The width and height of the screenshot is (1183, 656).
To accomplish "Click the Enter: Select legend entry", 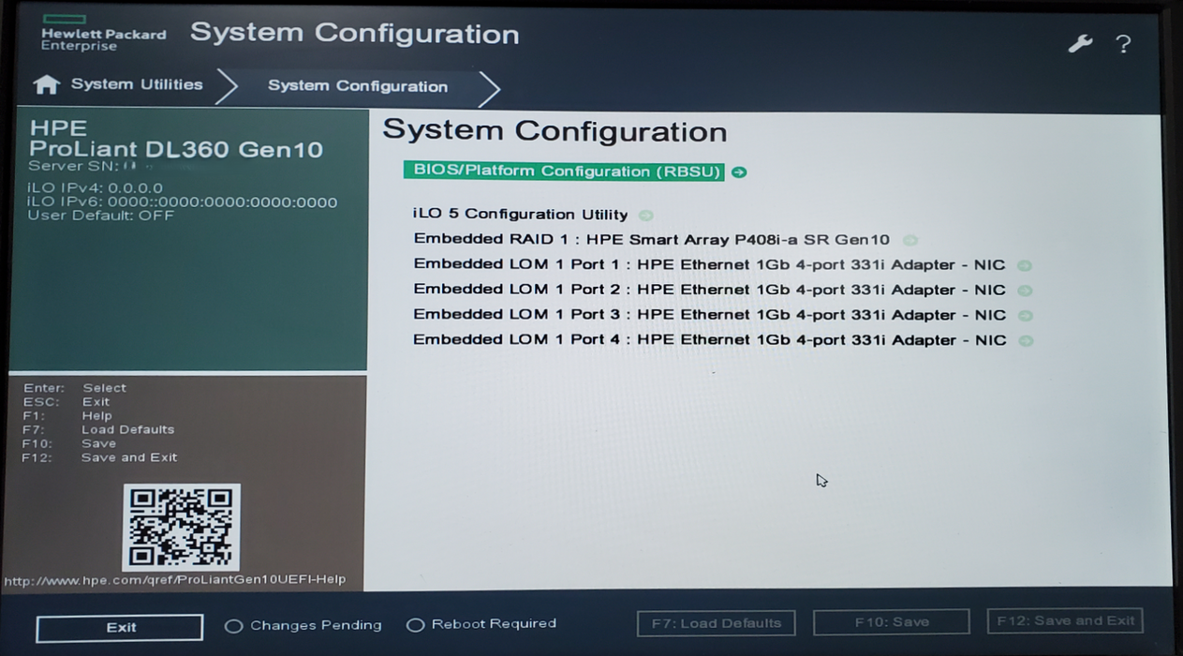I will 74,388.
